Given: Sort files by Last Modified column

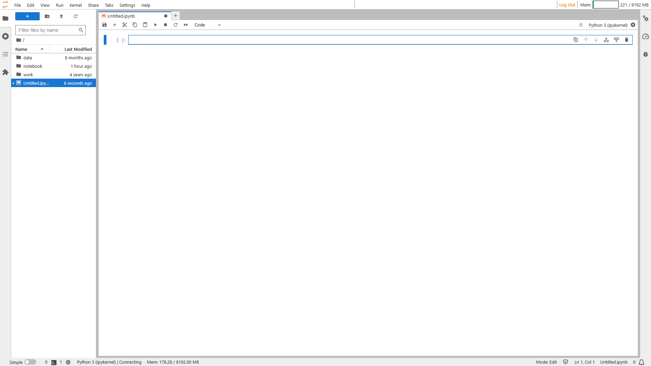Looking at the screenshot, I should coord(73,49).
